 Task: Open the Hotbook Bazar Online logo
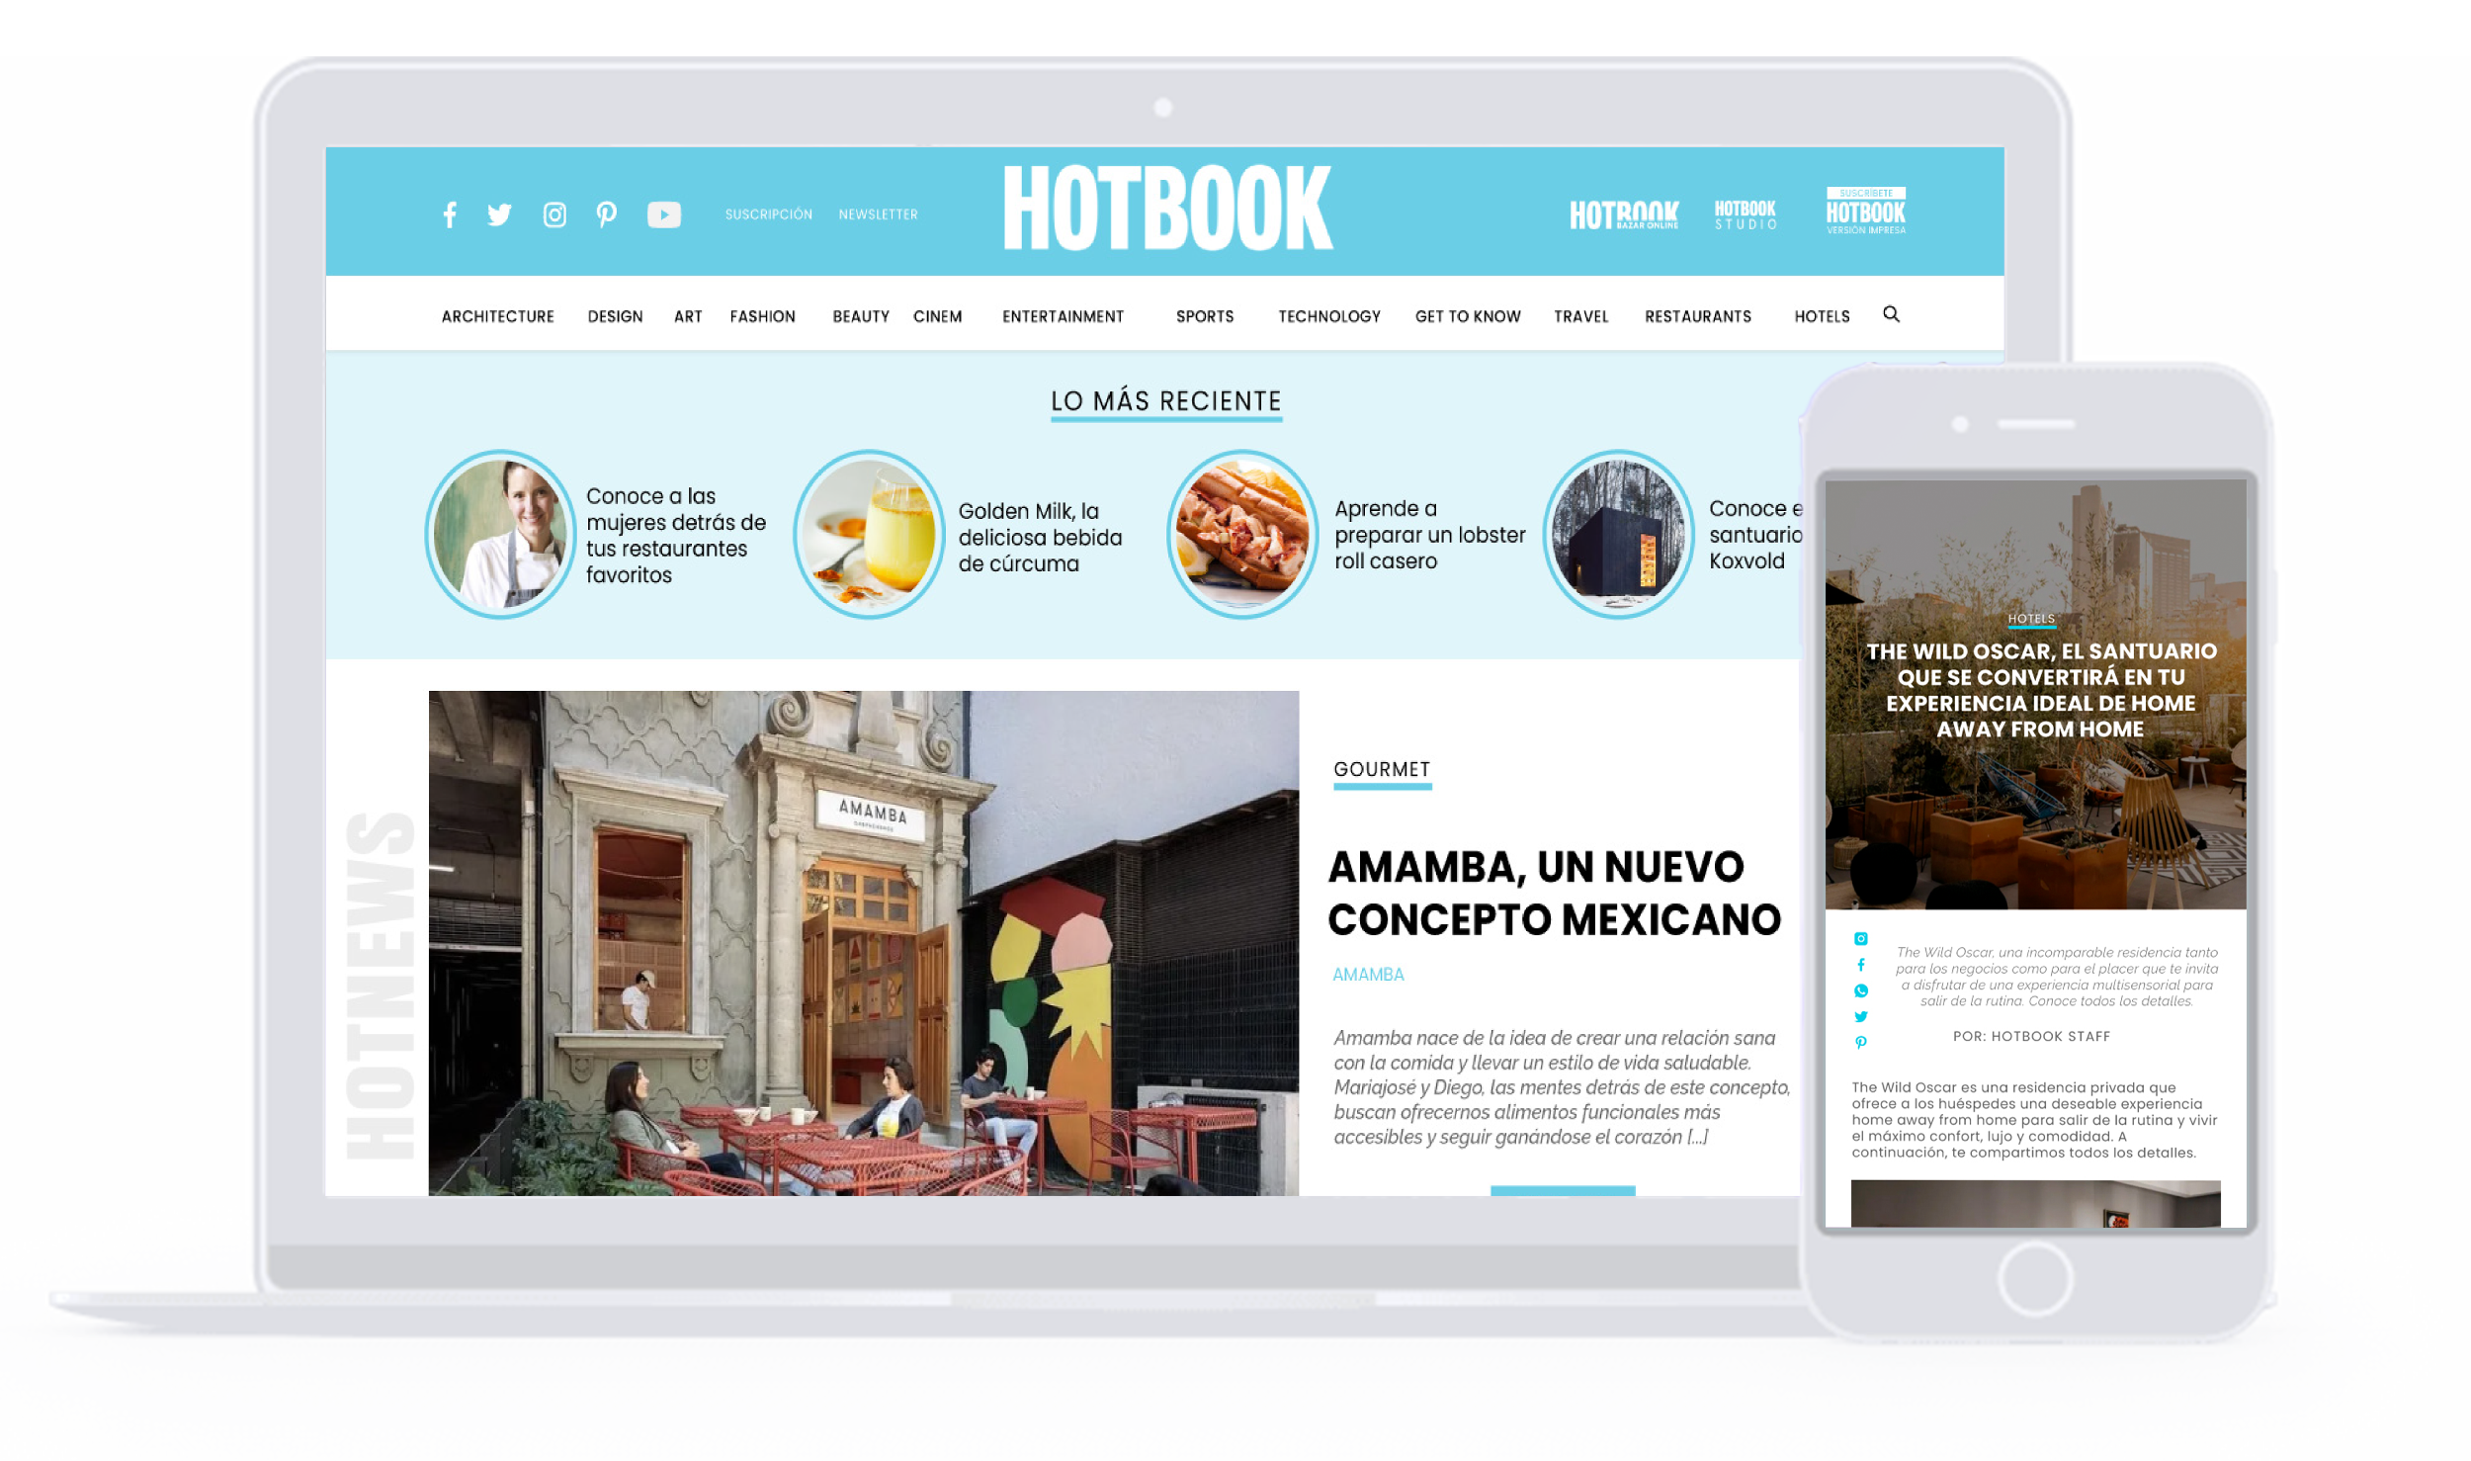[x=1624, y=215]
